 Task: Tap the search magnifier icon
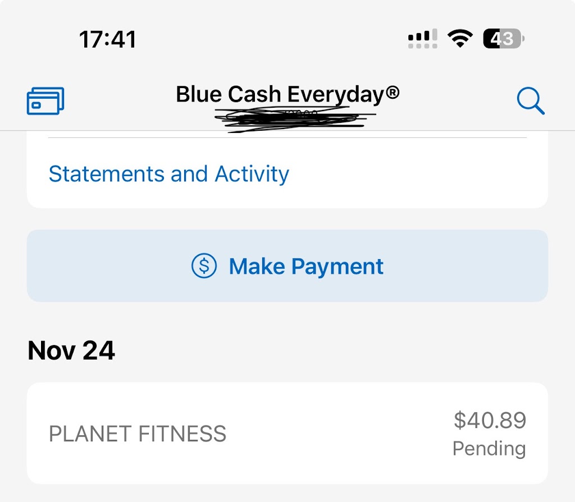pos(530,102)
